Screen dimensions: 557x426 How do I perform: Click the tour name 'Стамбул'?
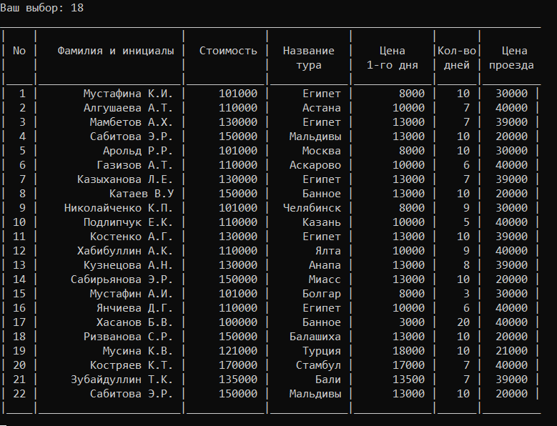[x=318, y=365]
